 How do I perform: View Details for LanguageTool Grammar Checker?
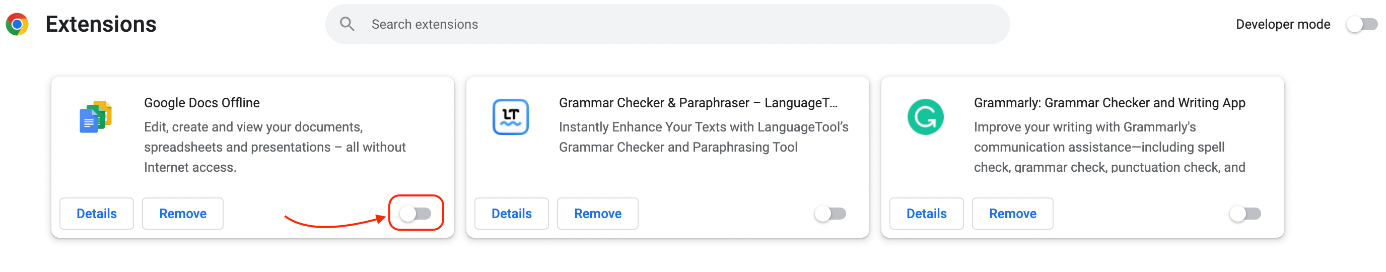[512, 214]
